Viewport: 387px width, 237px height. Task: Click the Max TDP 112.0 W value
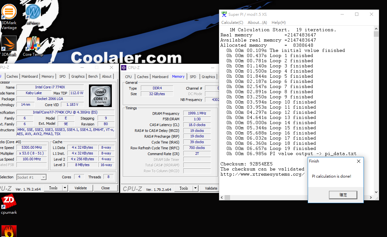tap(76, 93)
